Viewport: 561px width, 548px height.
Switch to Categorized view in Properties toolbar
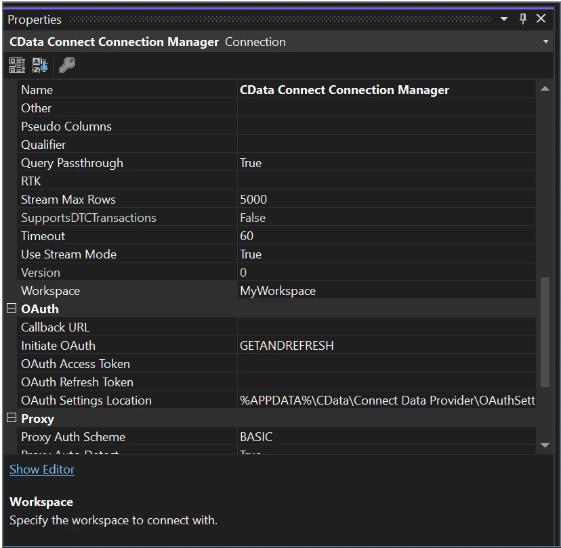[17, 65]
